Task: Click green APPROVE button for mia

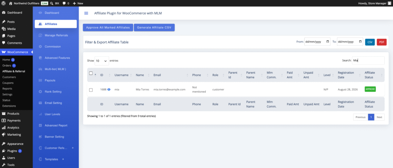Action: [370, 89]
